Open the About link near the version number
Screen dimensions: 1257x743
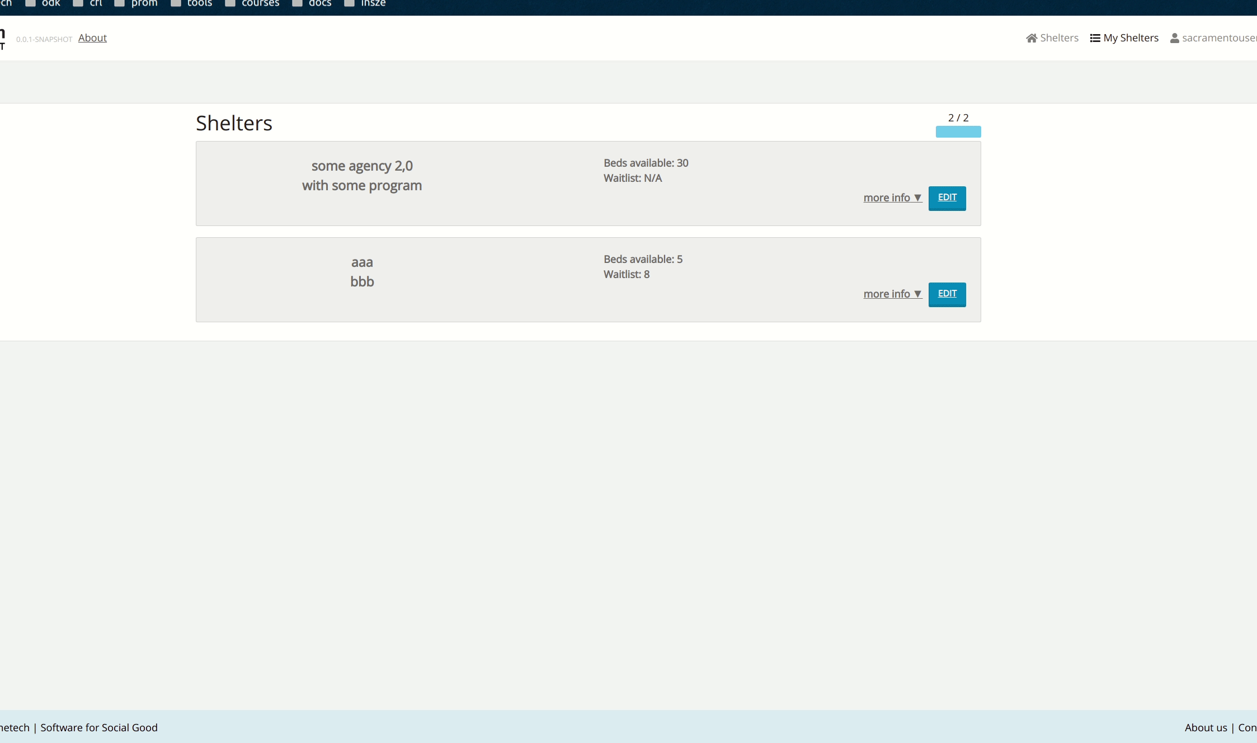click(x=92, y=37)
